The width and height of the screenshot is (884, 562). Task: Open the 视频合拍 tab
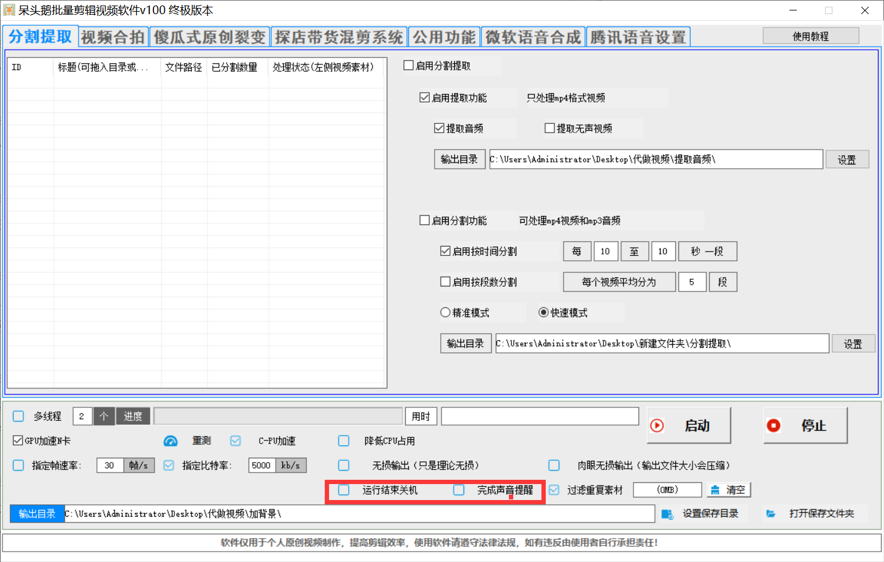click(x=113, y=37)
